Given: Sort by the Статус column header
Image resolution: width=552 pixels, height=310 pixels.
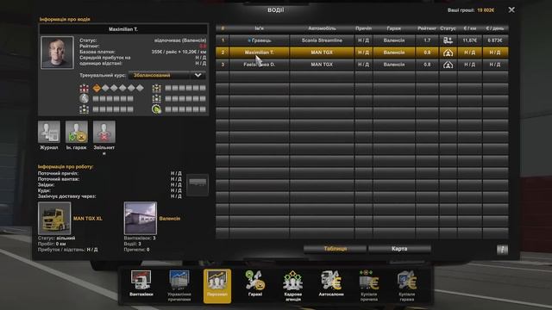Looking at the screenshot, I should [448, 28].
